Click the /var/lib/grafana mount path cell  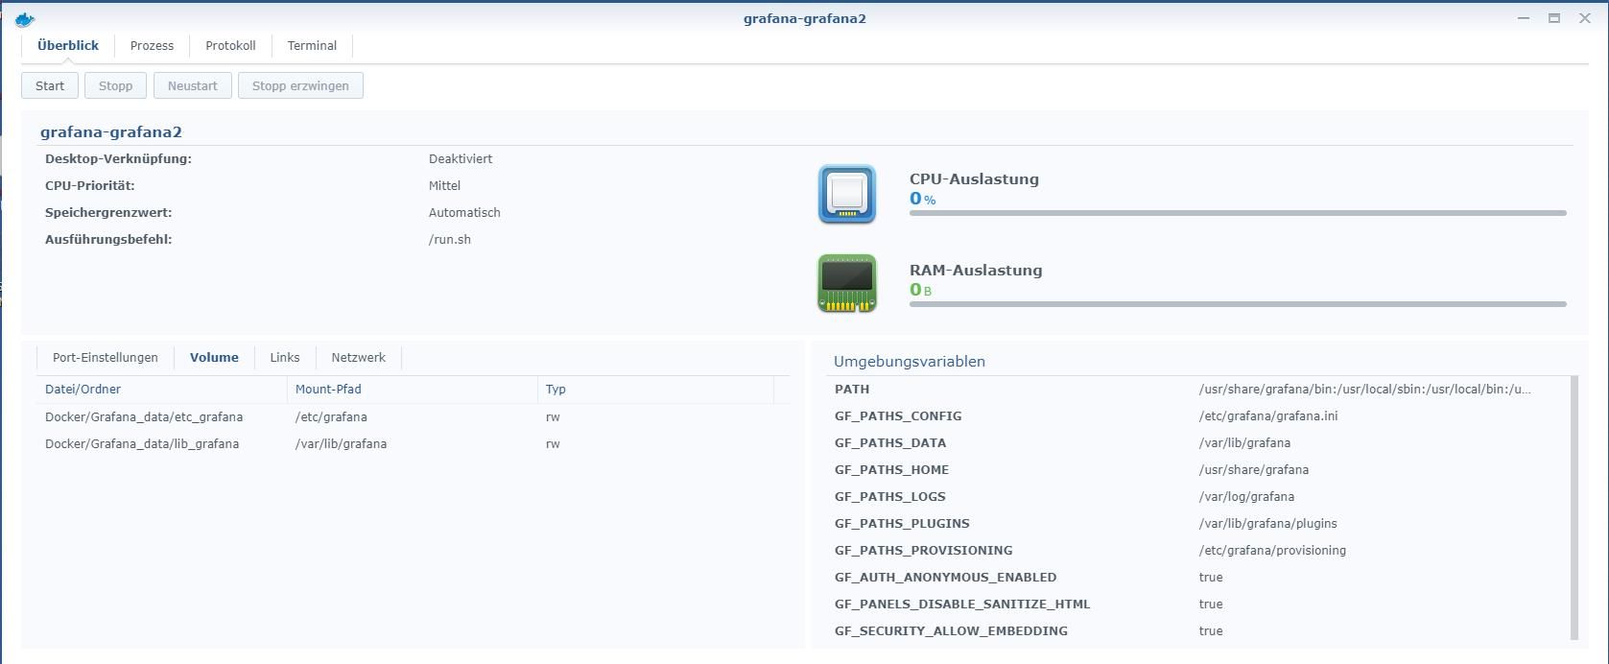coord(341,443)
